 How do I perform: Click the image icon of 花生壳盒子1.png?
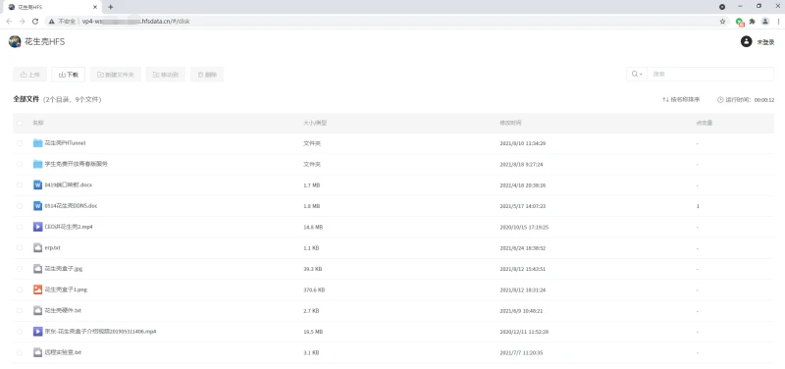click(37, 290)
